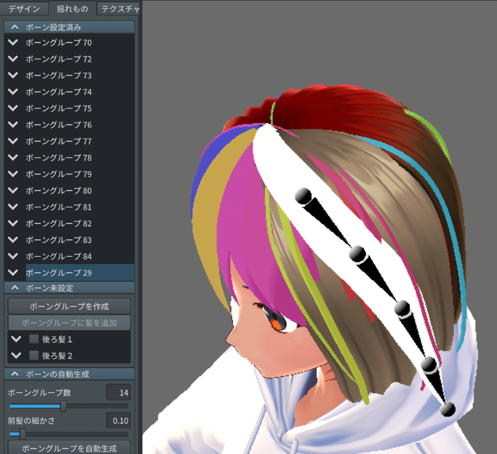Select the fourth bone joint from the top
Viewport: 497px width, 454px height.
tap(429, 365)
